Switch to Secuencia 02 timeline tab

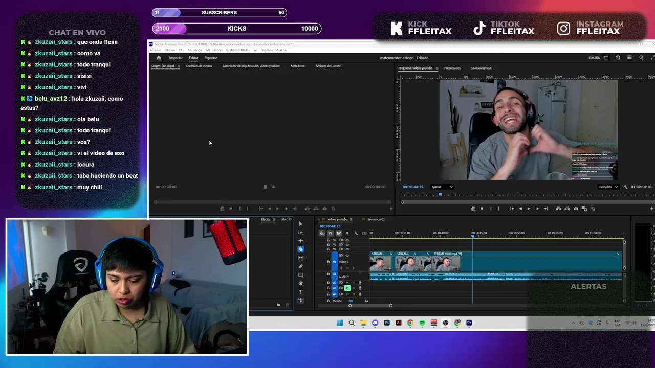[x=376, y=219]
